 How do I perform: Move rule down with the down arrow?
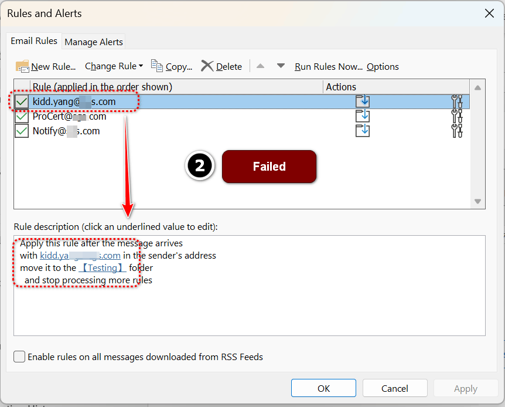click(x=281, y=66)
